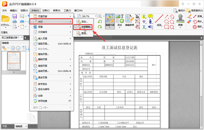The height and width of the screenshot is (130, 204).
Task: Select the yellow highlight text tool
Action: [x=144, y=16]
